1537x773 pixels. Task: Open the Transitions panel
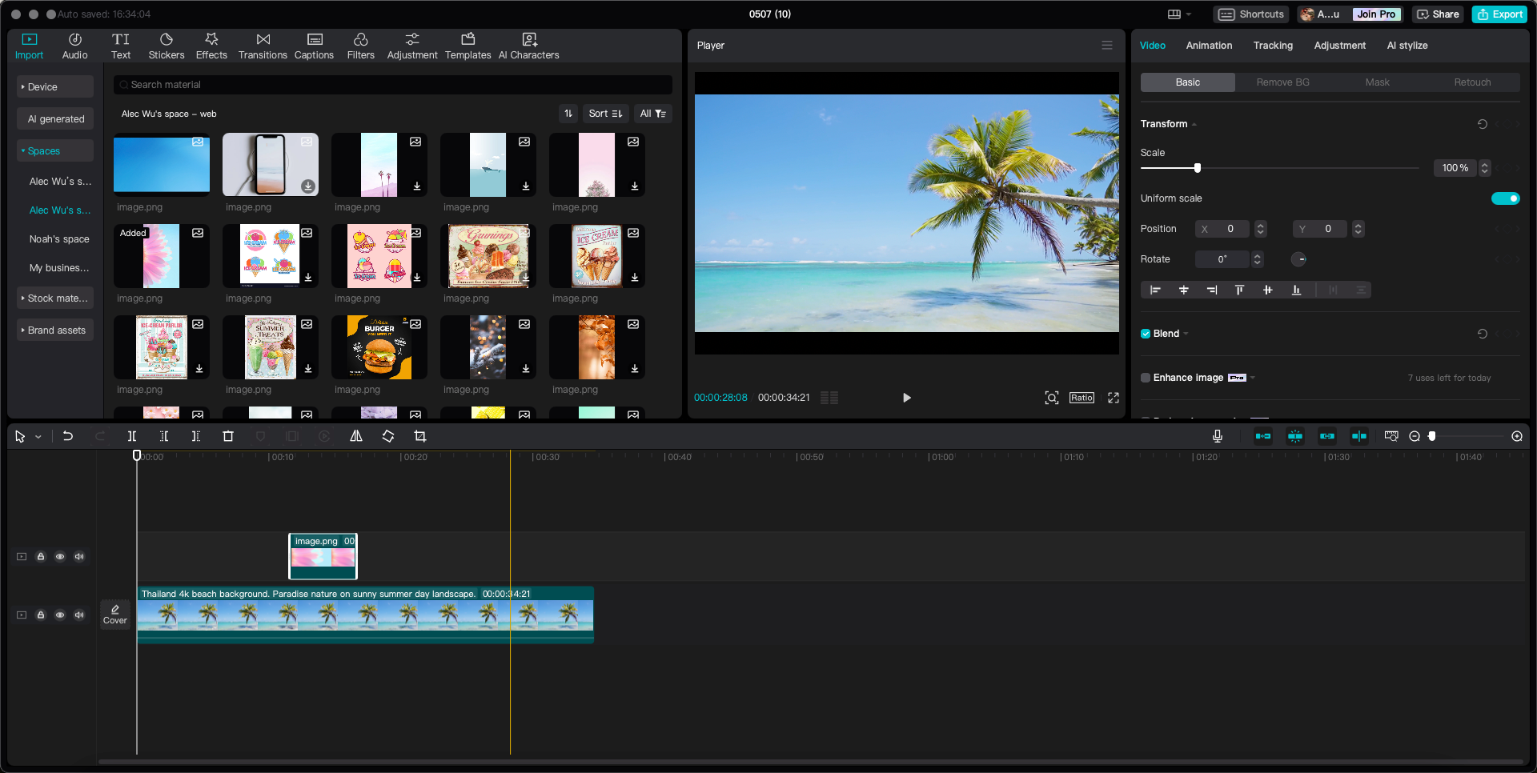(x=263, y=46)
